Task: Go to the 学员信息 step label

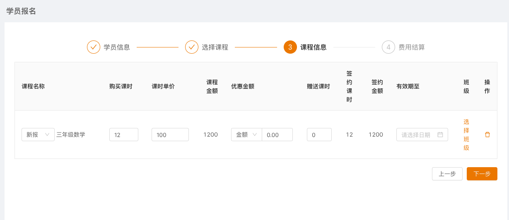Action: tap(117, 47)
